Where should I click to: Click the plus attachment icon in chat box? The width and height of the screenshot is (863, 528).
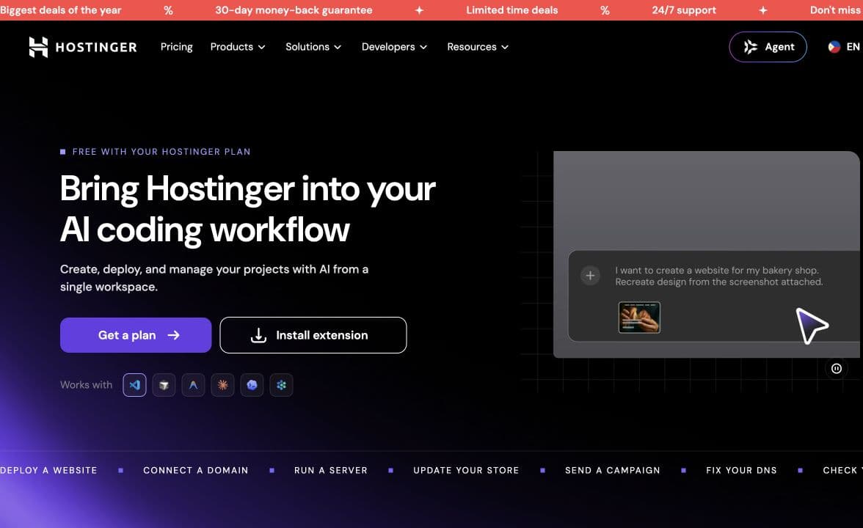pos(590,276)
